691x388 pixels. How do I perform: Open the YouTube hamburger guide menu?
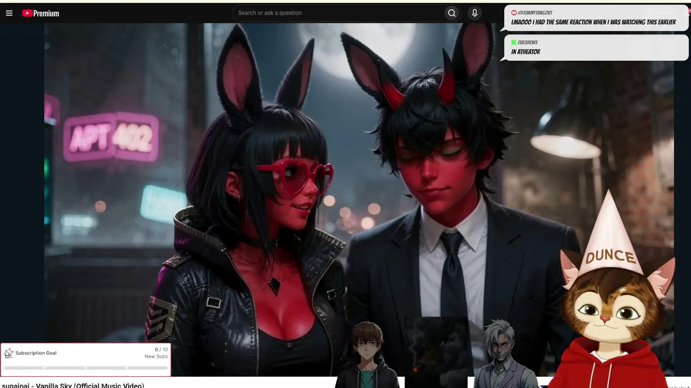[x=9, y=13]
